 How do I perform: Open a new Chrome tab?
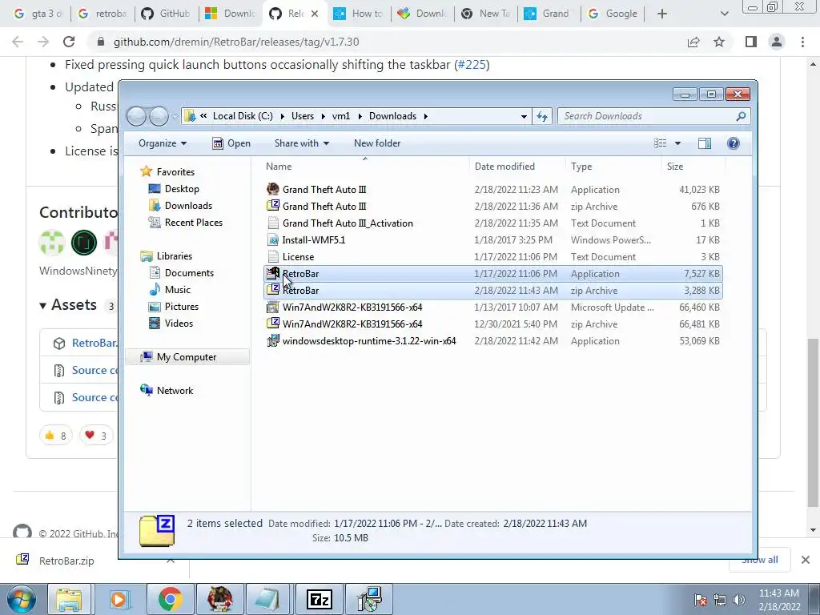[662, 14]
